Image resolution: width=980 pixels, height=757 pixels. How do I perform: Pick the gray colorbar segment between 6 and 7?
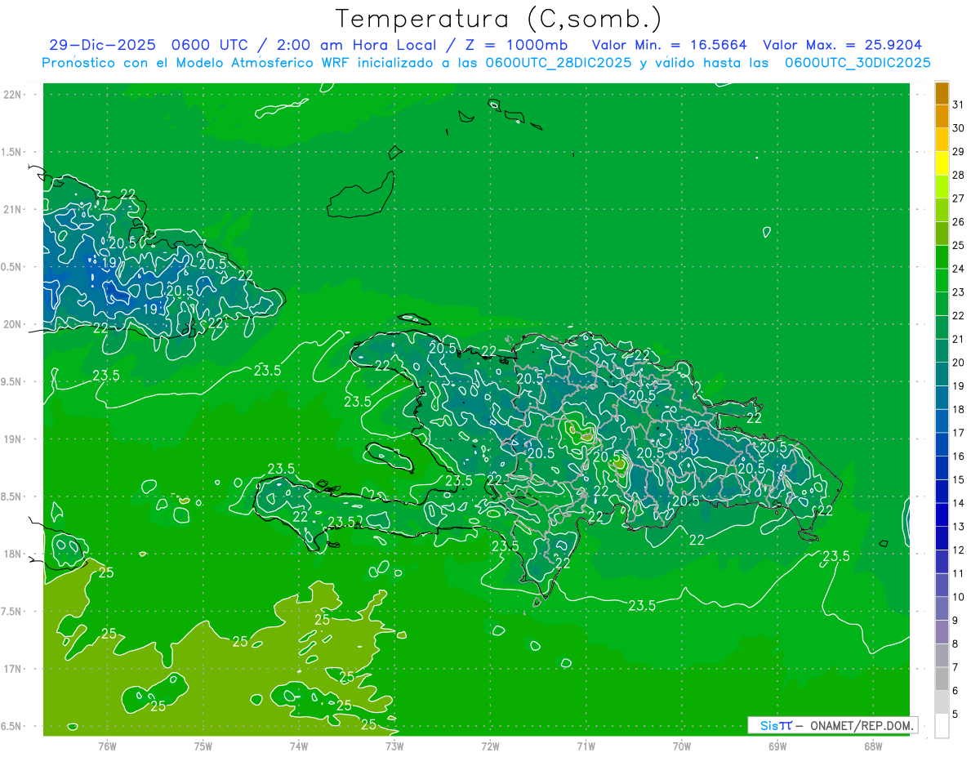pos(942,679)
